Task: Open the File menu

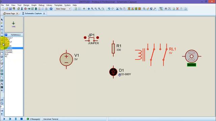Action: coord(2,5)
